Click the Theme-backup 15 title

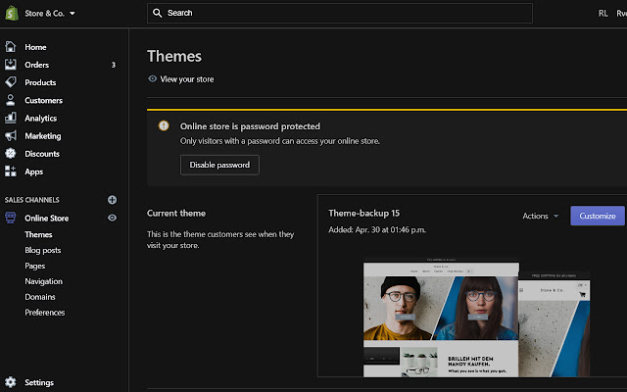click(363, 214)
